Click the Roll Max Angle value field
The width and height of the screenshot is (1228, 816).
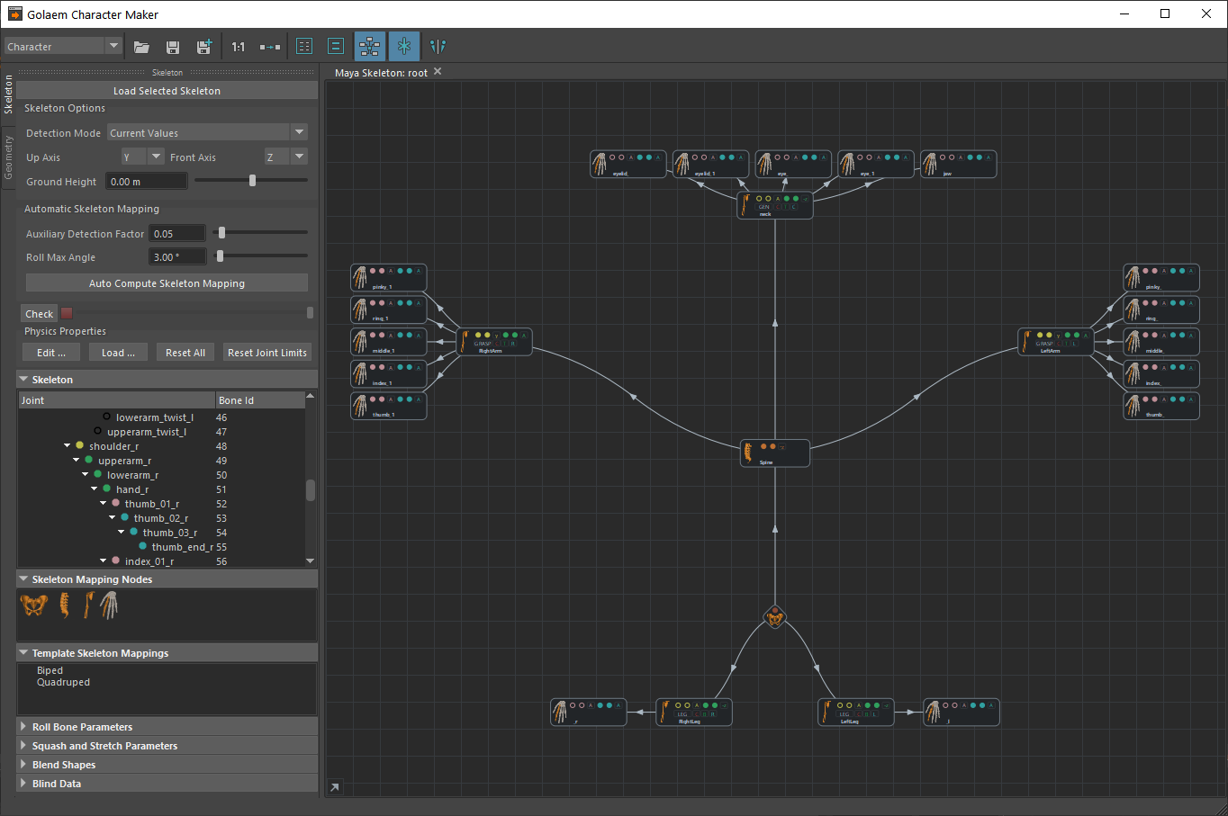tap(176, 257)
